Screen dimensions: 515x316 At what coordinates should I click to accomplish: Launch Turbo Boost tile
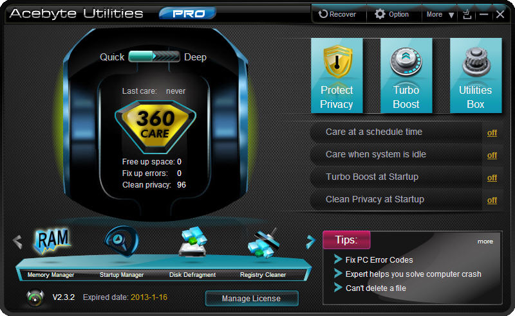(x=406, y=75)
